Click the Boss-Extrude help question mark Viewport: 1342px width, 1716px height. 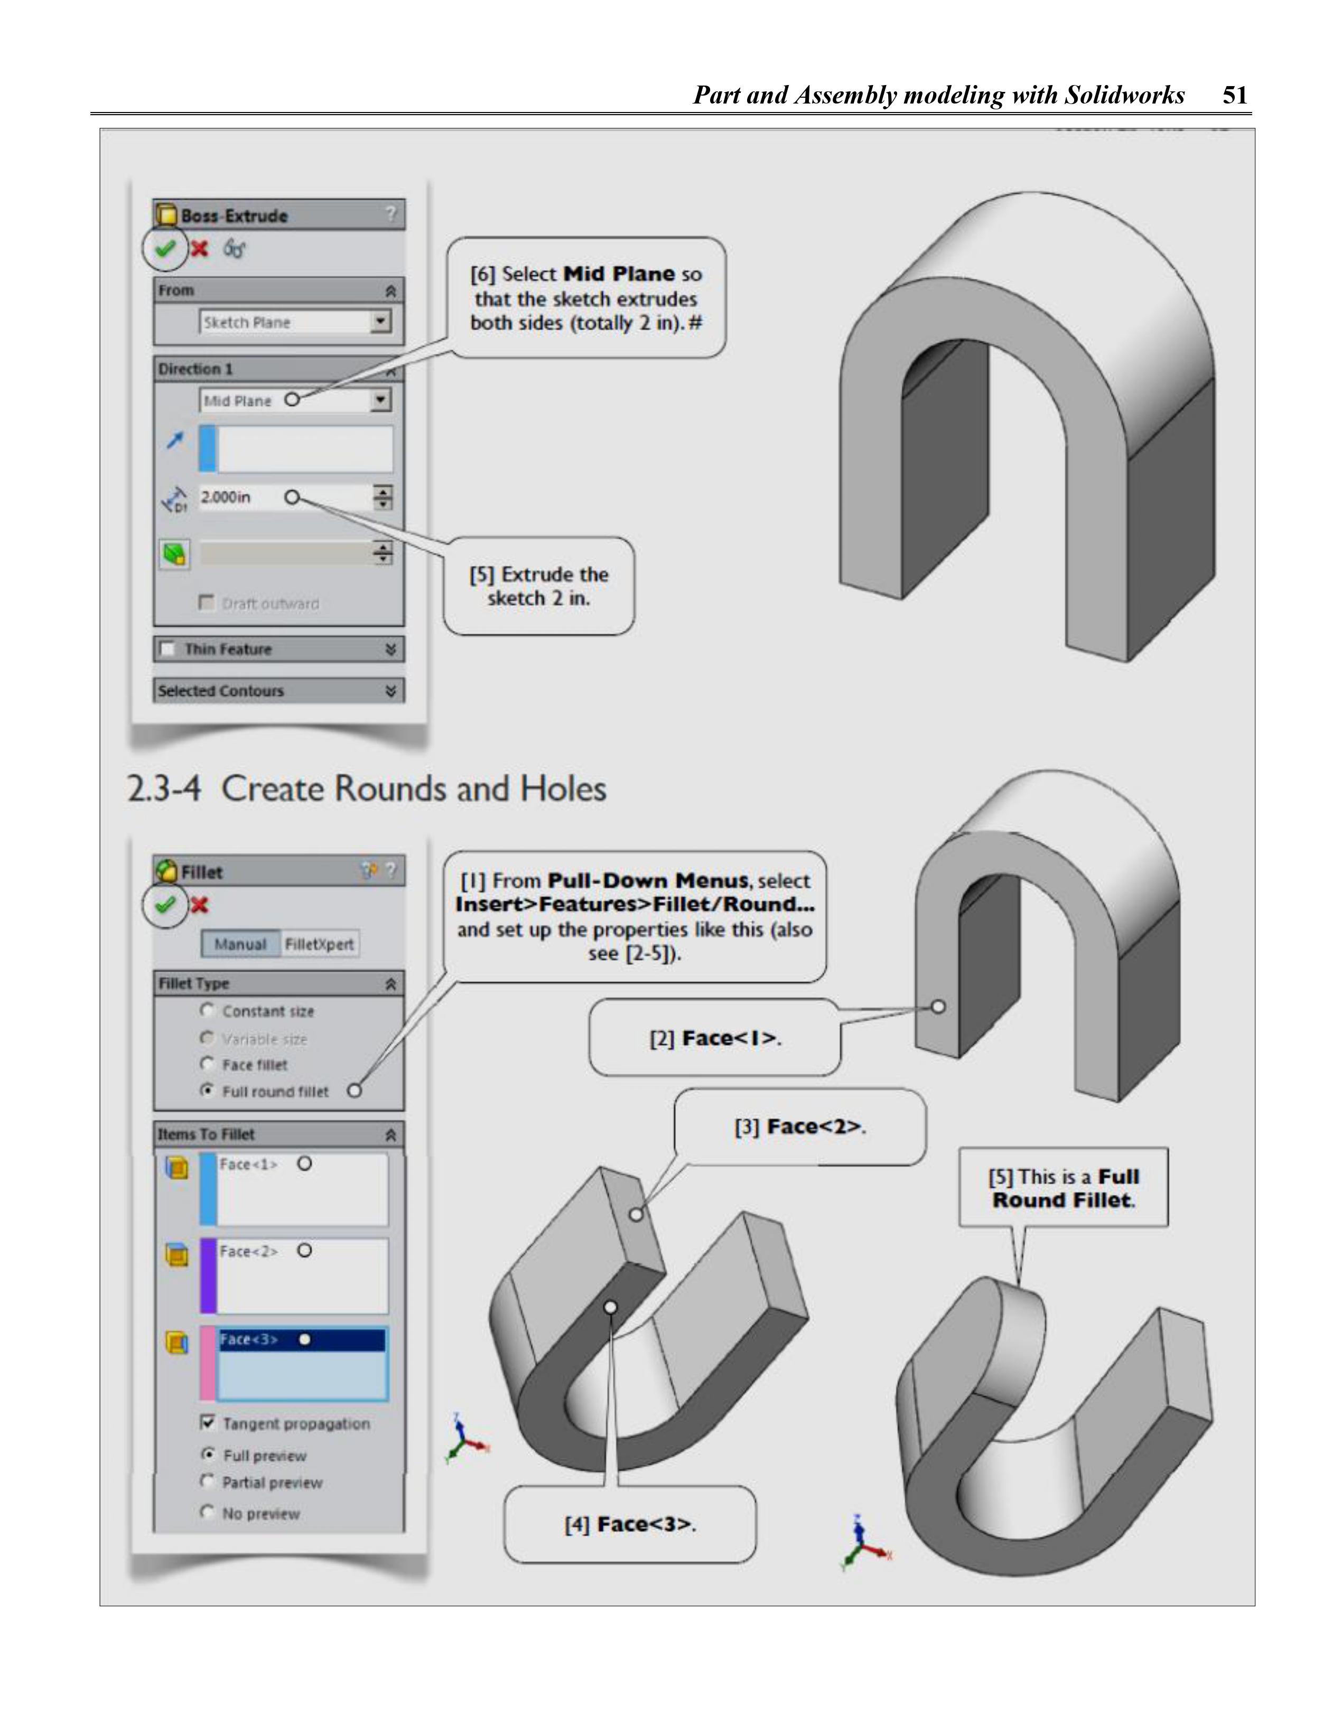click(391, 214)
